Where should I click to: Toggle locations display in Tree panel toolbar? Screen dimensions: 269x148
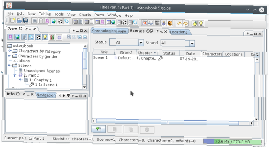tap(17, 37)
